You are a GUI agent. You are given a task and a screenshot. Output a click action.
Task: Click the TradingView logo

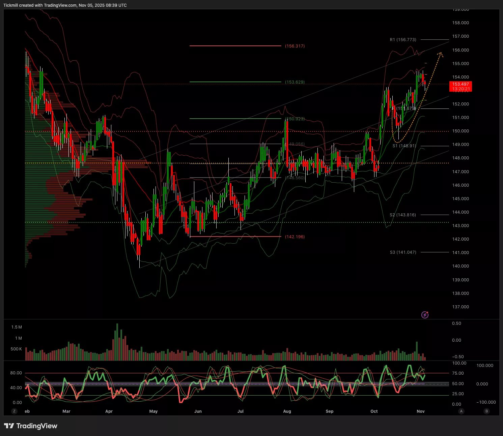coord(31,426)
